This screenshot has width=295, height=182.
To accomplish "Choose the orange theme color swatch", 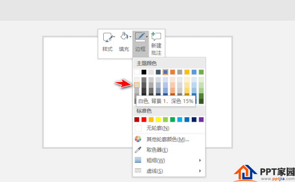I will click(173, 72).
